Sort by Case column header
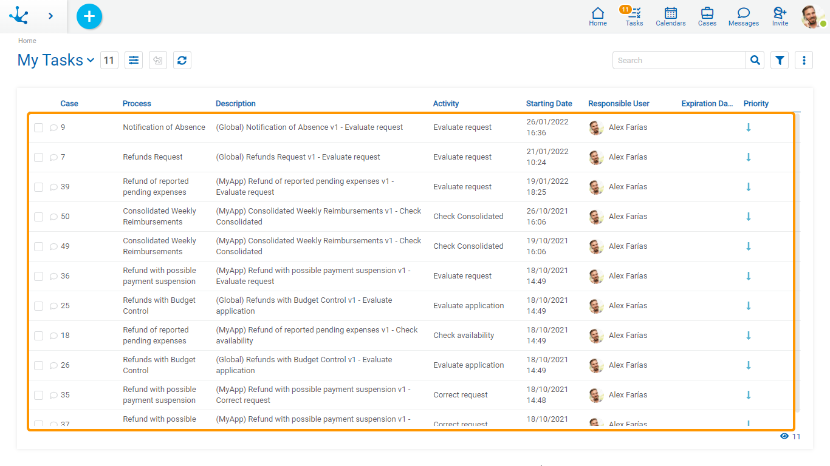The width and height of the screenshot is (830, 466). (x=69, y=104)
